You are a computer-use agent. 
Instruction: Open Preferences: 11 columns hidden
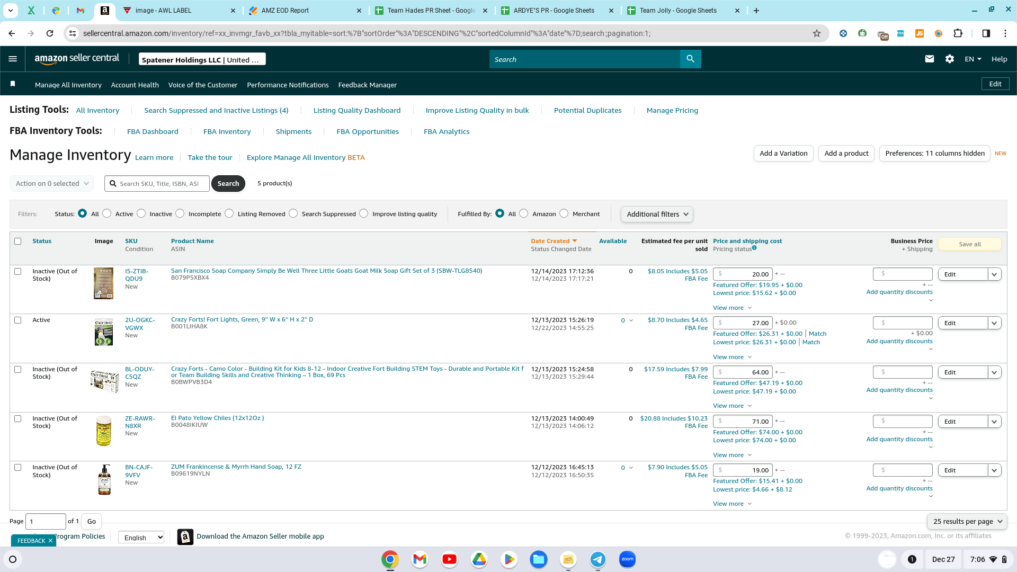point(935,154)
